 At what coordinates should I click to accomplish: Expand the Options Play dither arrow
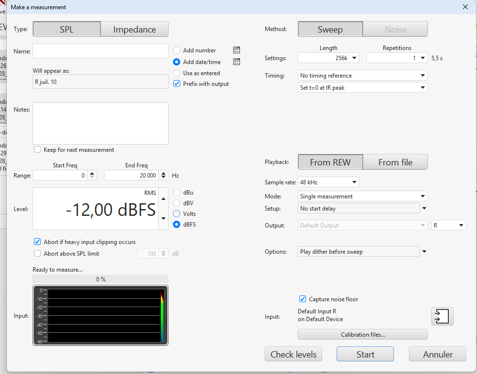[x=425, y=252]
